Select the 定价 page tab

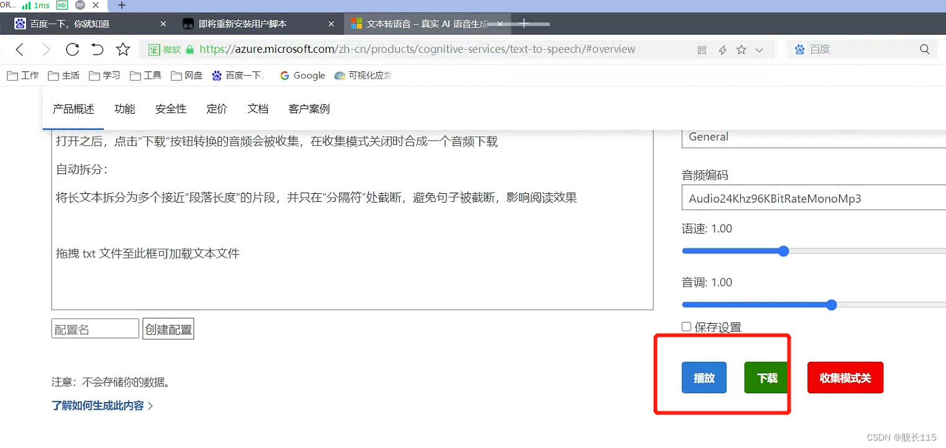pyautogui.click(x=217, y=109)
